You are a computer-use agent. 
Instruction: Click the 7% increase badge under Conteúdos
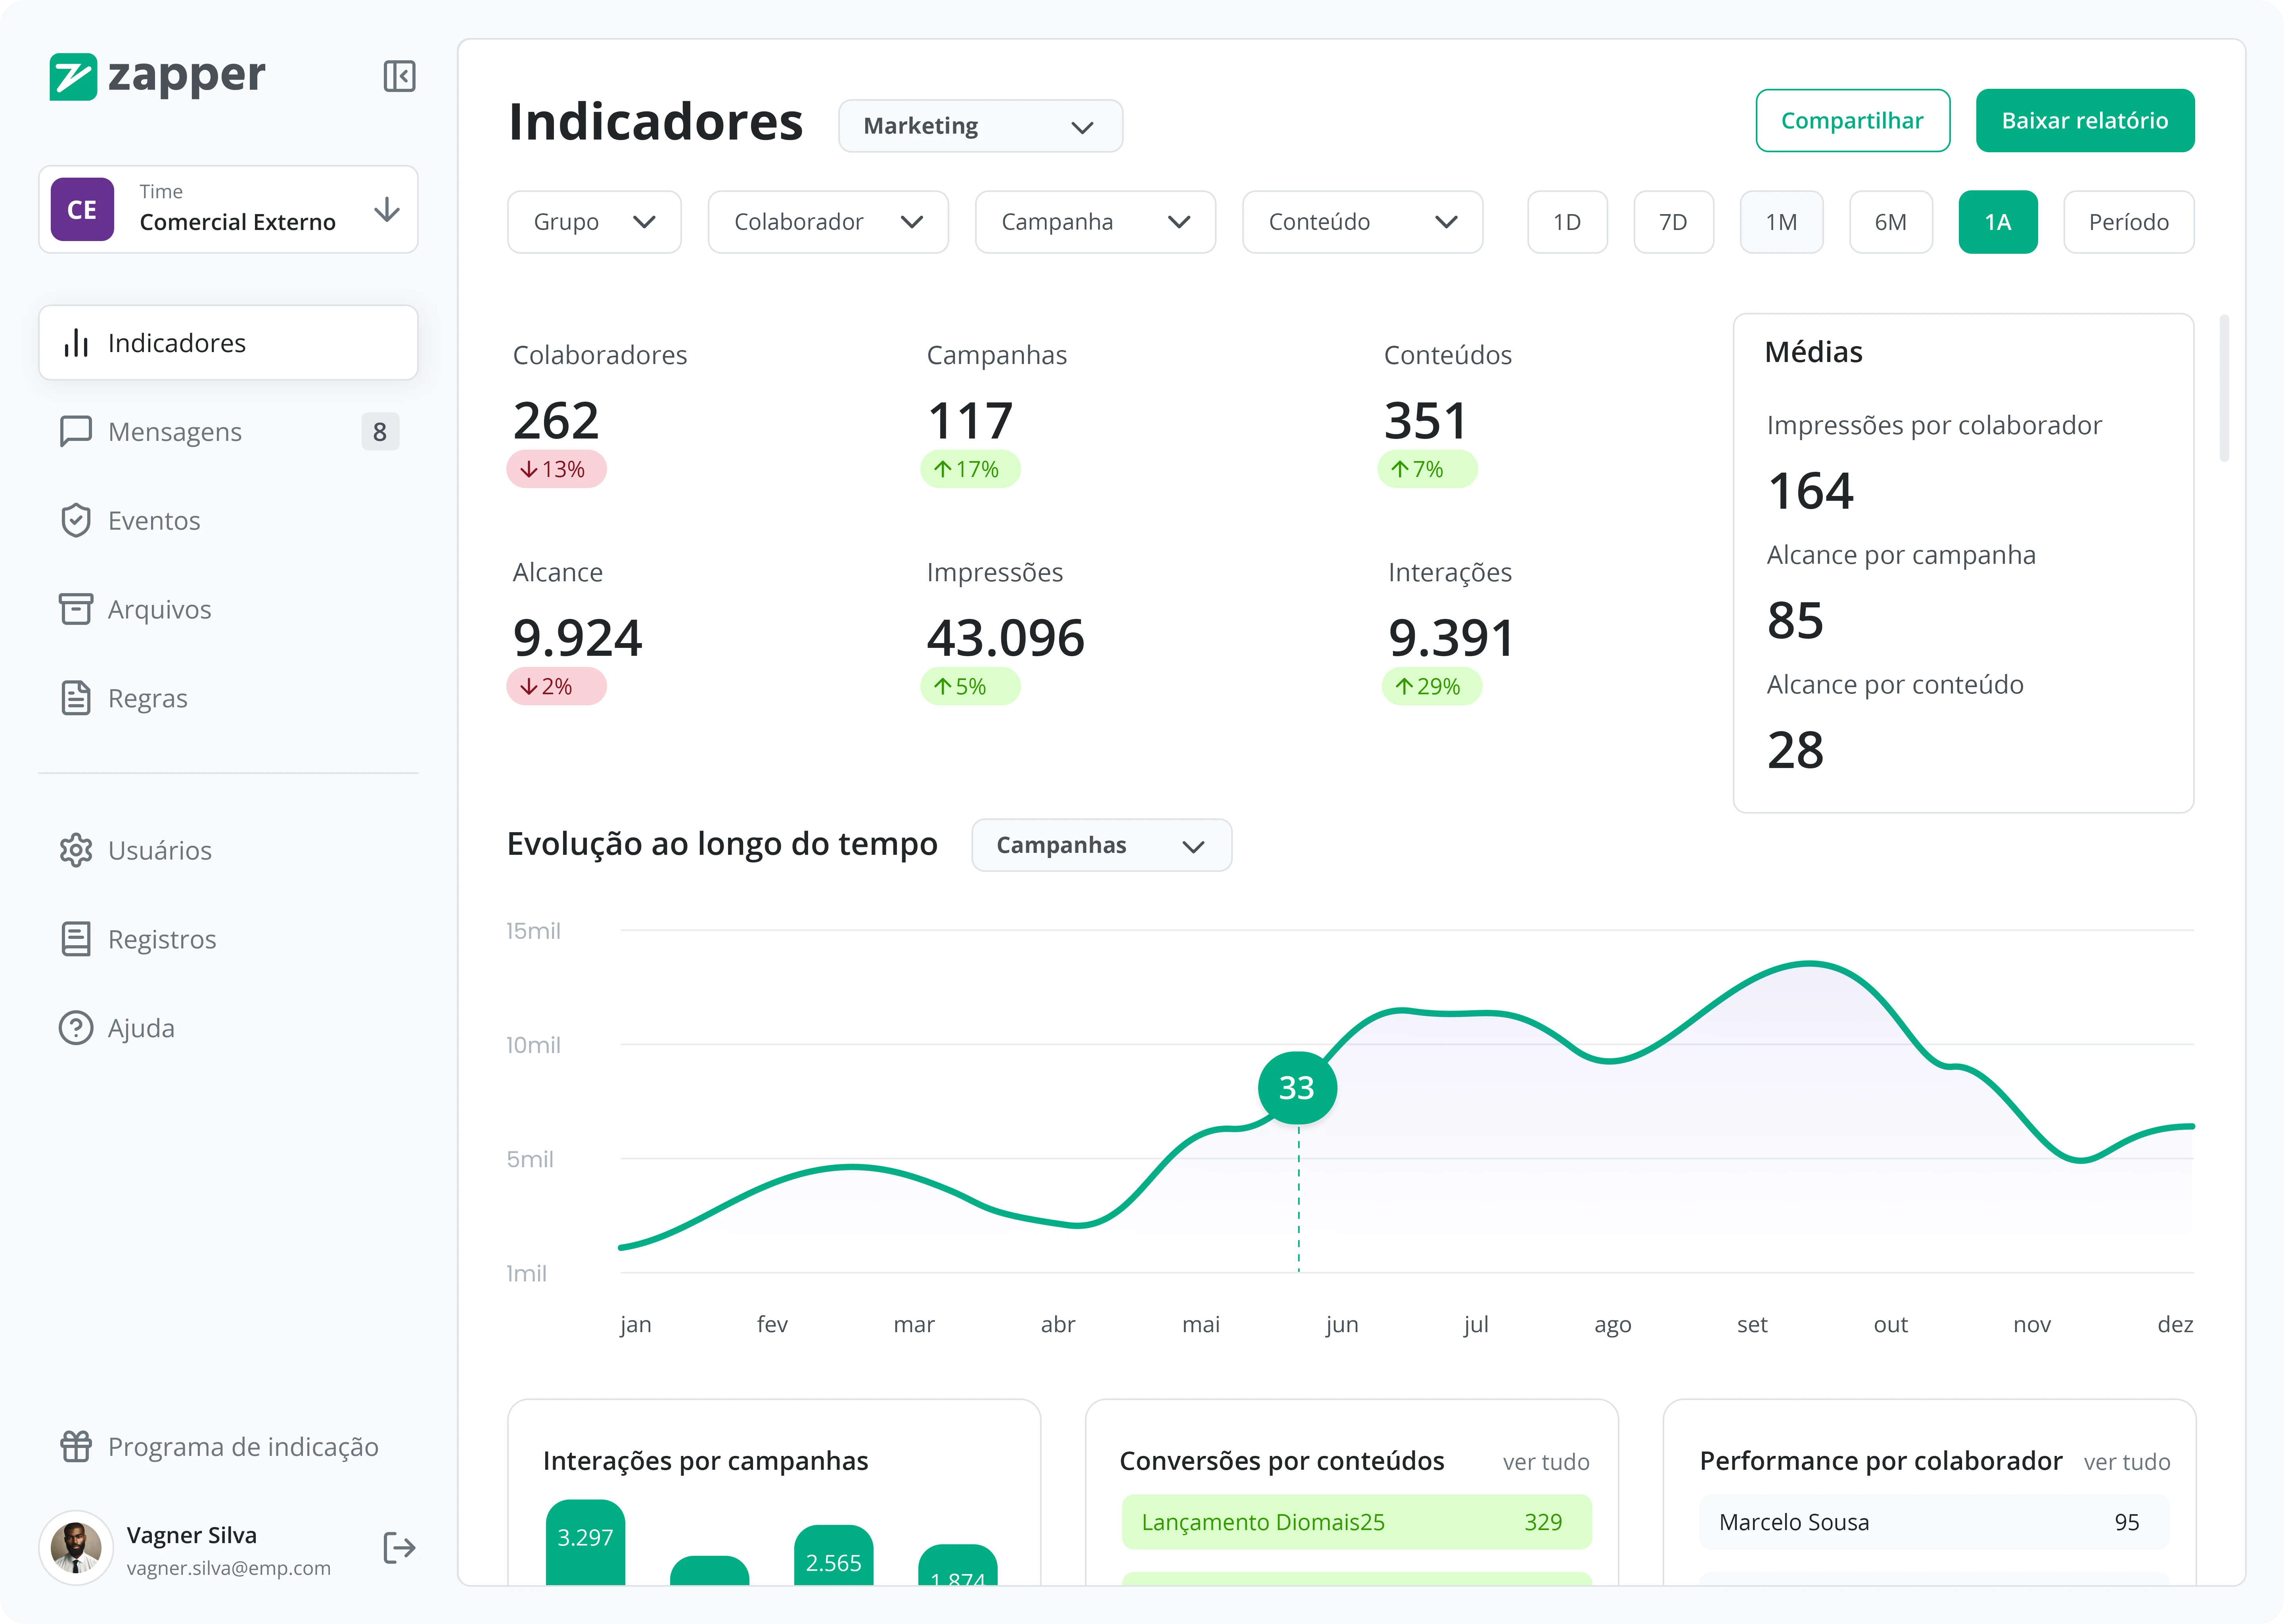(1427, 469)
